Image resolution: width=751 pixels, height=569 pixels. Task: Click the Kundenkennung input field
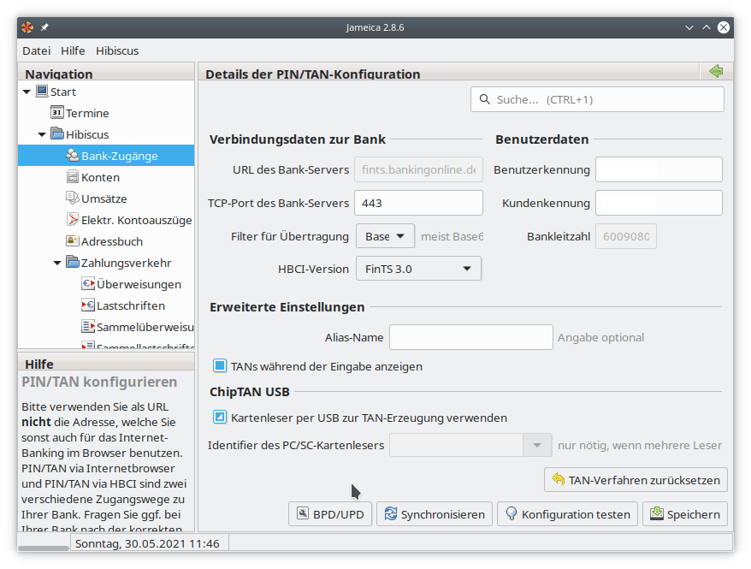pyautogui.click(x=659, y=203)
